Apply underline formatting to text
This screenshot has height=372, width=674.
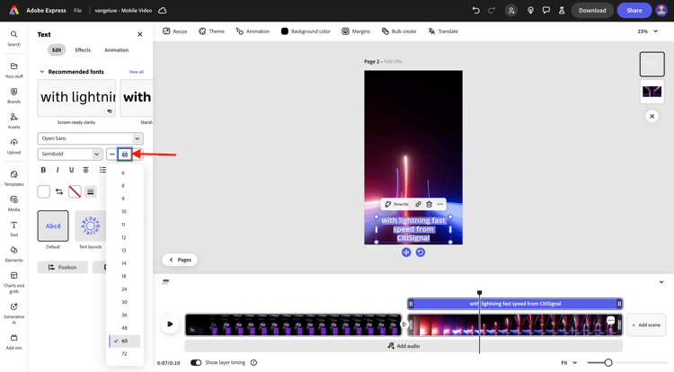pyautogui.click(x=71, y=170)
